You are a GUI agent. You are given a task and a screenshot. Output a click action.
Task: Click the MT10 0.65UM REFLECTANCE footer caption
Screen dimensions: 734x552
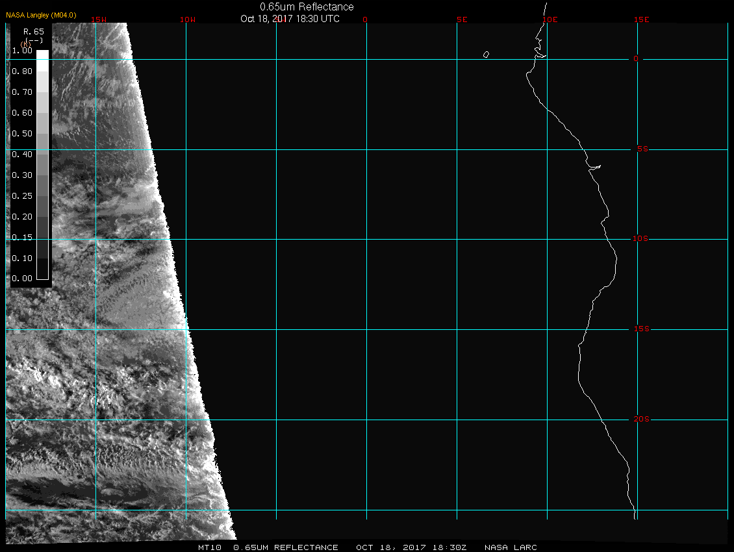268,547
